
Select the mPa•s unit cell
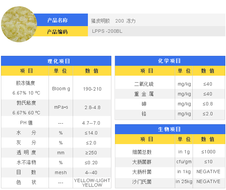61,108
